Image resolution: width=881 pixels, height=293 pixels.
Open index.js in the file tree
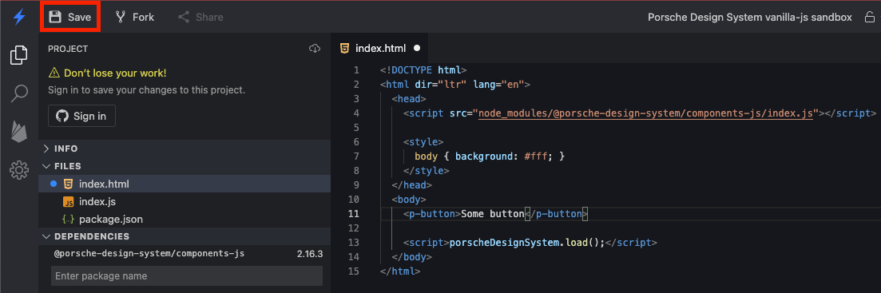click(185, 201)
